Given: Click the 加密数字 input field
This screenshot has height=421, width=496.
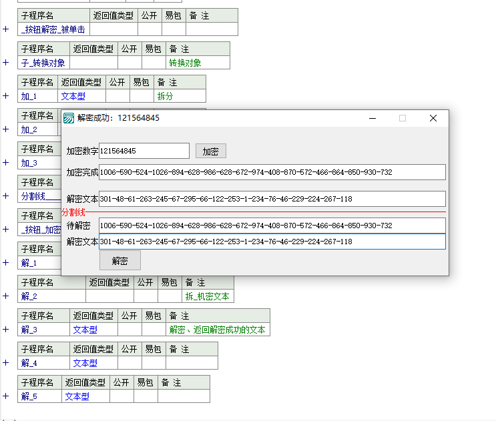Looking at the screenshot, I should pos(144,151).
